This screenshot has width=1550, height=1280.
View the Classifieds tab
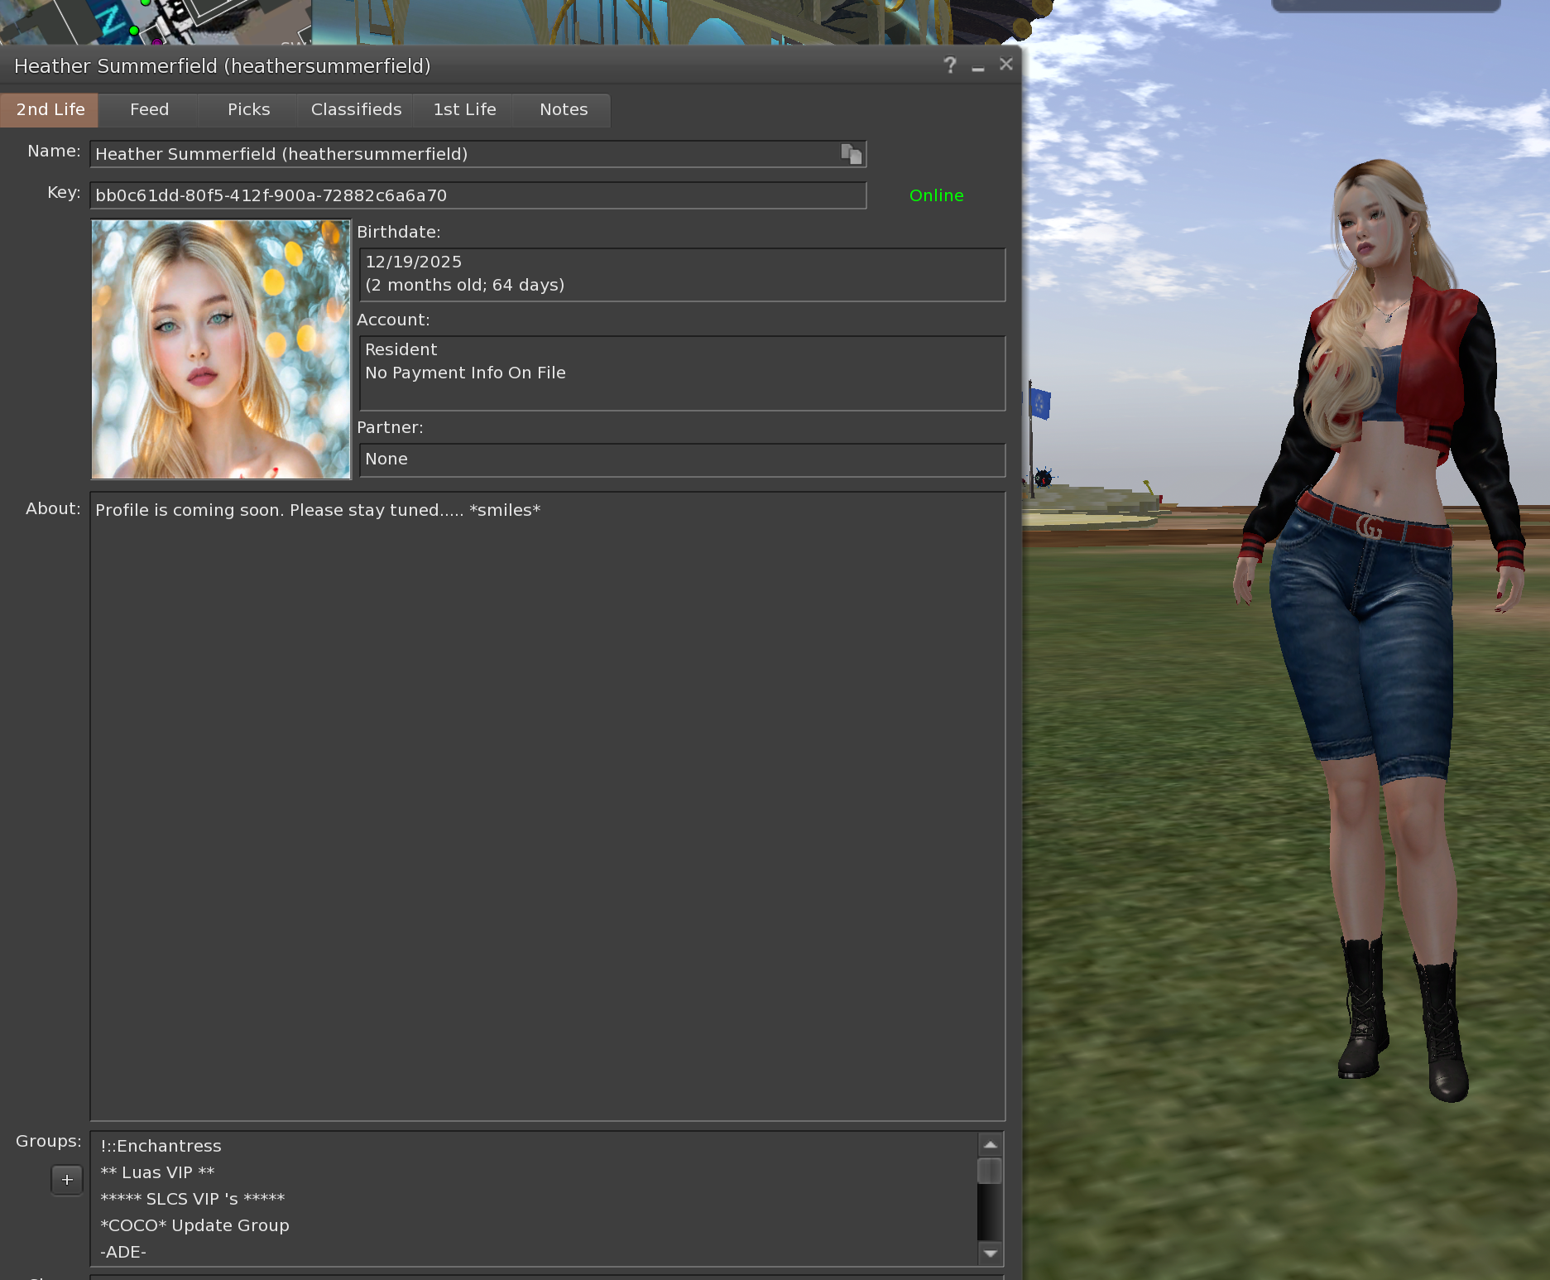[x=355, y=109]
